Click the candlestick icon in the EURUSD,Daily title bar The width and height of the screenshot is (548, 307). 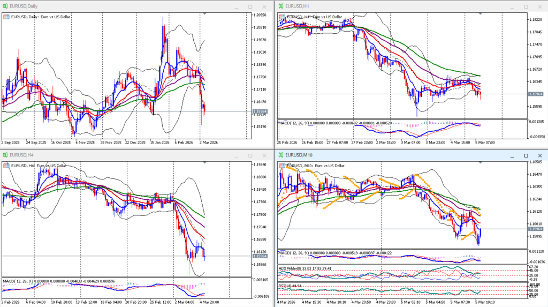click(x=5, y=6)
